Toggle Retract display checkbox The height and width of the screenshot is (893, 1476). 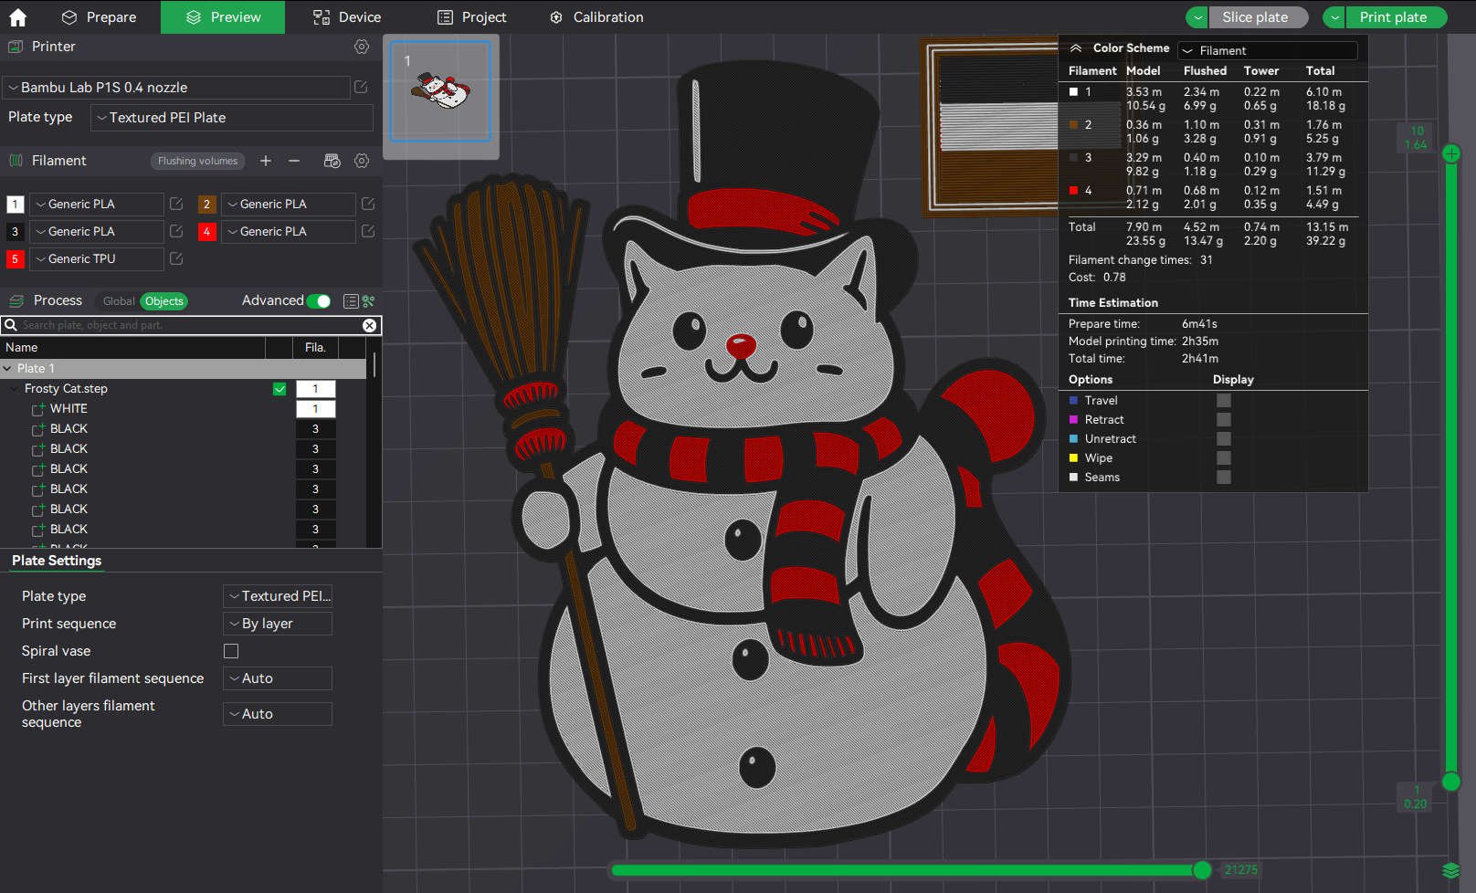[x=1224, y=419]
